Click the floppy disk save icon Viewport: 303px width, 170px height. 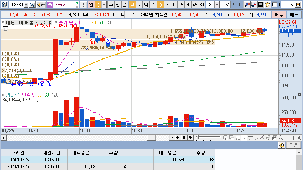(x=261, y=5)
